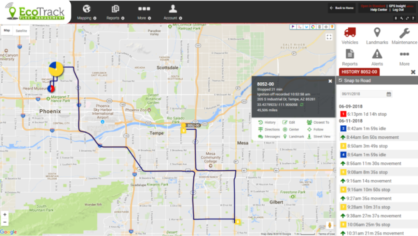Viewport: 418px width, 236px height.
Task: Click the GPS Insight link
Action: [397, 6]
